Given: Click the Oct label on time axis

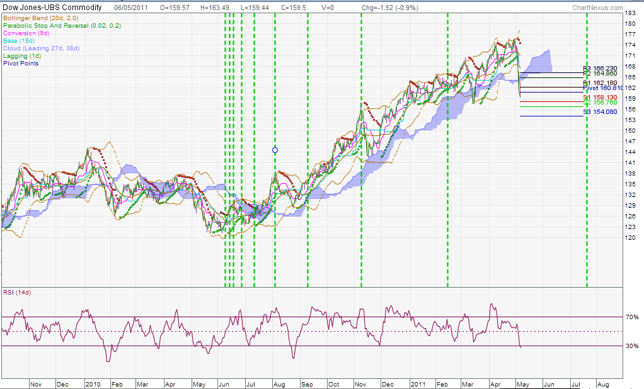Looking at the screenshot, I should coord(333,384).
